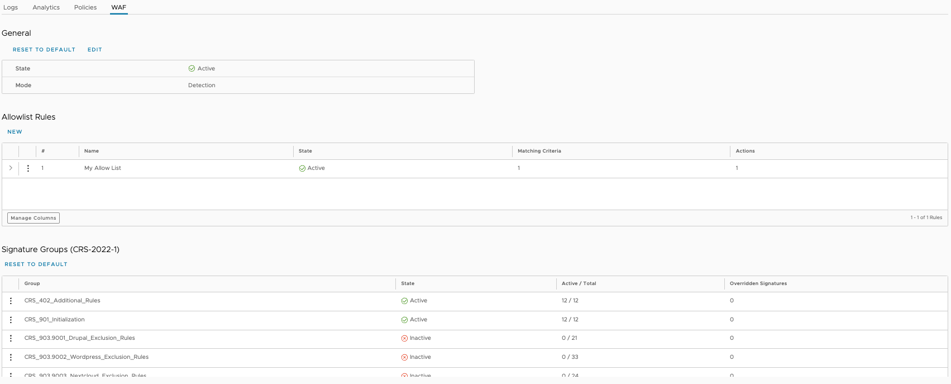Click Edit in the General section
The image size is (951, 384).
(x=95, y=50)
